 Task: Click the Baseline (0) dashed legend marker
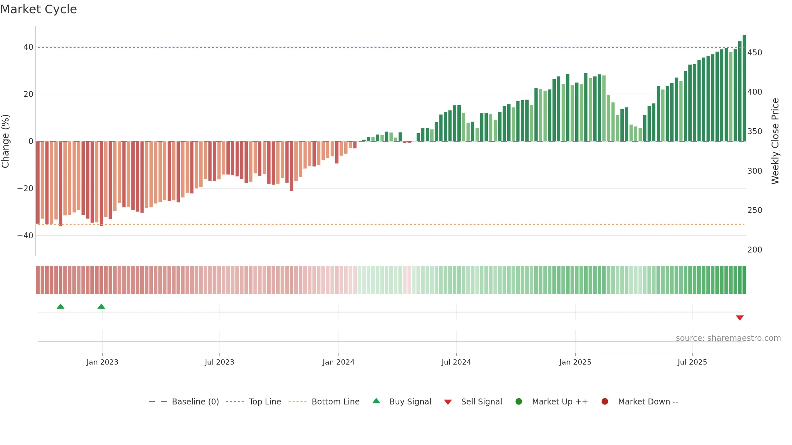[x=158, y=401]
